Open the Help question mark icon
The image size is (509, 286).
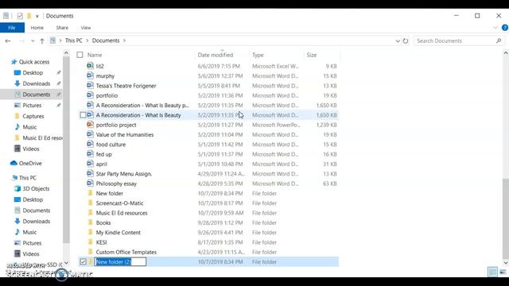(505, 28)
